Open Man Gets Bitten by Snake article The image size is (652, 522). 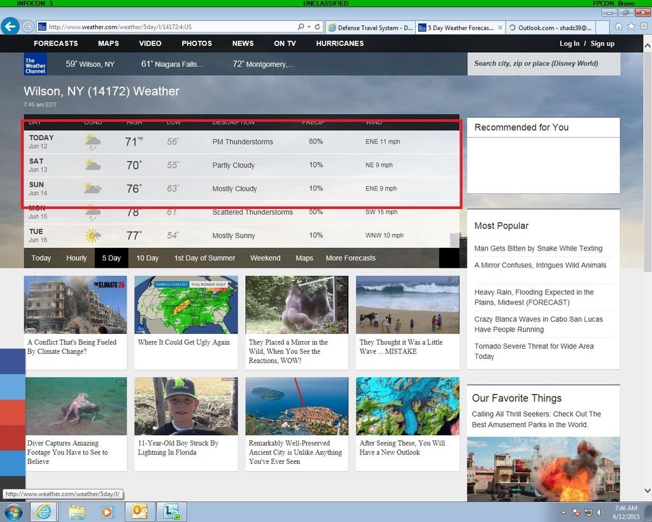(538, 249)
